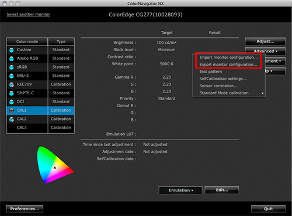Screen dimensions: 292x216
Task: Select the CAL3 color mode row
Action: [40, 128]
